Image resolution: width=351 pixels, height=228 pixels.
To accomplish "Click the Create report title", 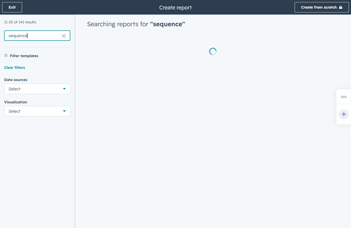I will pos(176,8).
